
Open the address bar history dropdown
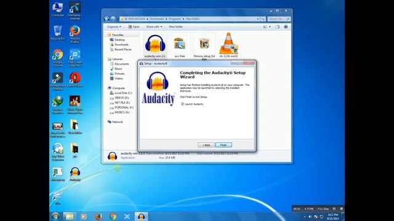pos(258,19)
